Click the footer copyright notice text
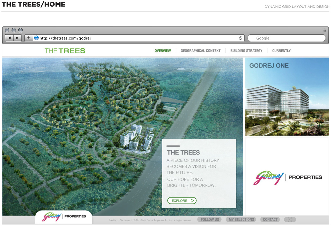This screenshot has width=331, height=225. tap(163, 220)
